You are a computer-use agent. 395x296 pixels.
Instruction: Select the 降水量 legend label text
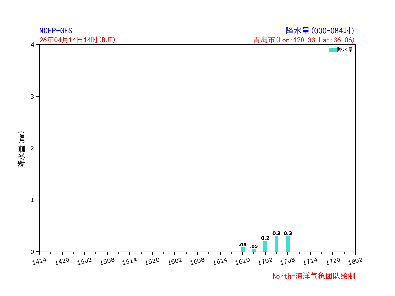click(x=345, y=50)
